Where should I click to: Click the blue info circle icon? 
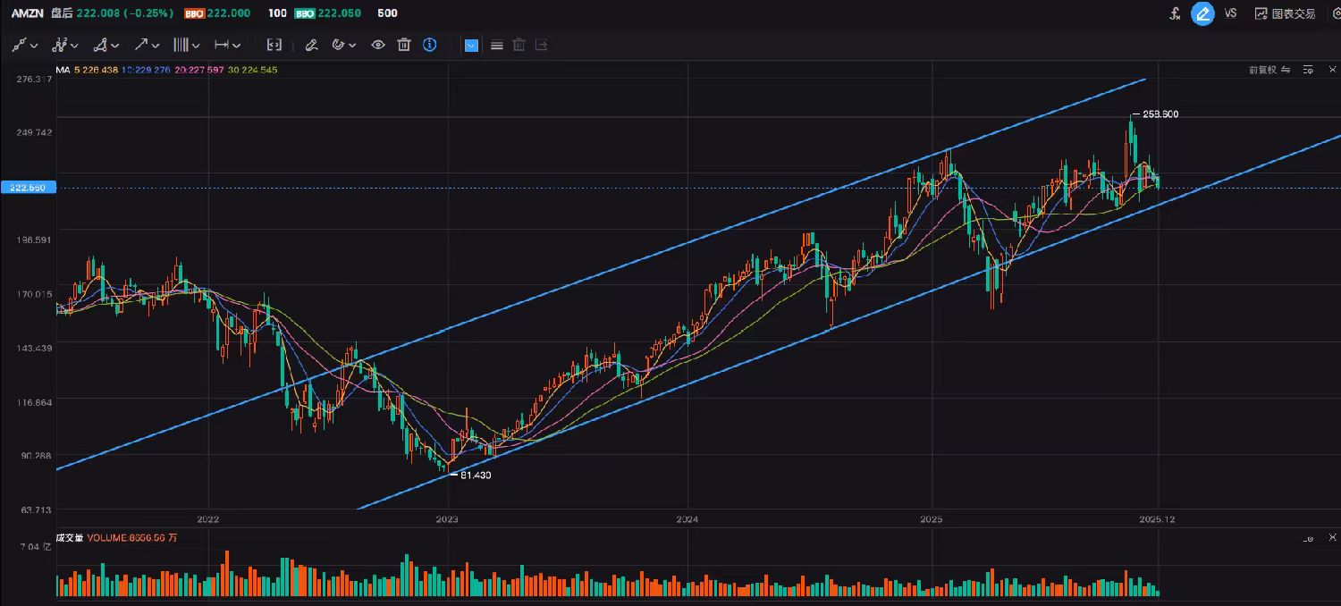[x=430, y=45]
